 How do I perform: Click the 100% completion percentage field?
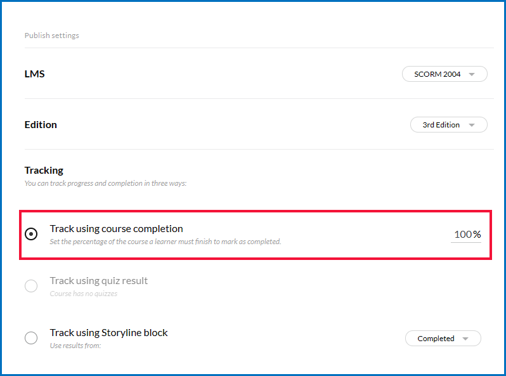(x=466, y=235)
